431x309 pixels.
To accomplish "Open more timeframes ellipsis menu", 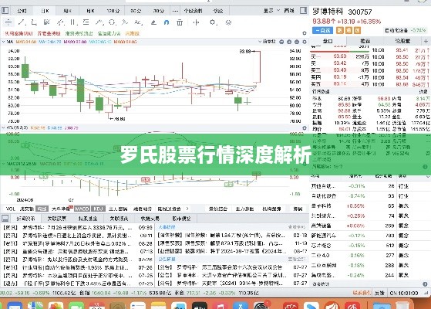I will (175, 11).
